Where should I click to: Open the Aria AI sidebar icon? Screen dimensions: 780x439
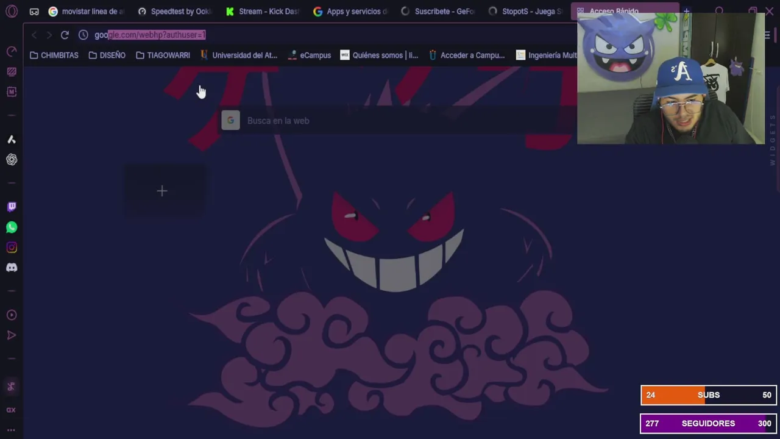(12, 140)
